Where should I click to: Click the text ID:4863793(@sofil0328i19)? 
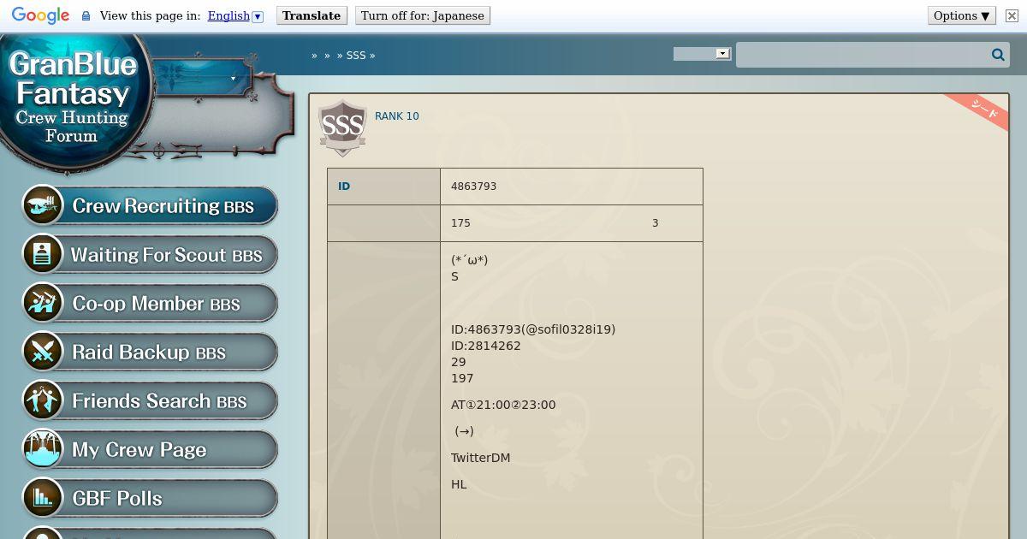(533, 329)
